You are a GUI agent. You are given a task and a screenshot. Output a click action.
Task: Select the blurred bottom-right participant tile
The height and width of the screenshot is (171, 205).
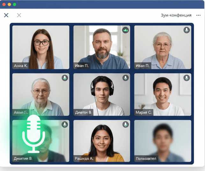point(163,141)
